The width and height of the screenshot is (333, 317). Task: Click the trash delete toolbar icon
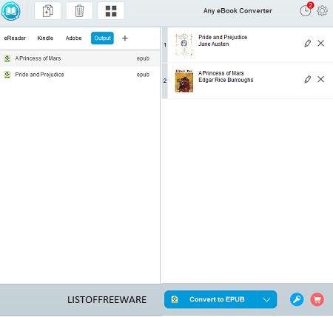pyautogui.click(x=79, y=11)
